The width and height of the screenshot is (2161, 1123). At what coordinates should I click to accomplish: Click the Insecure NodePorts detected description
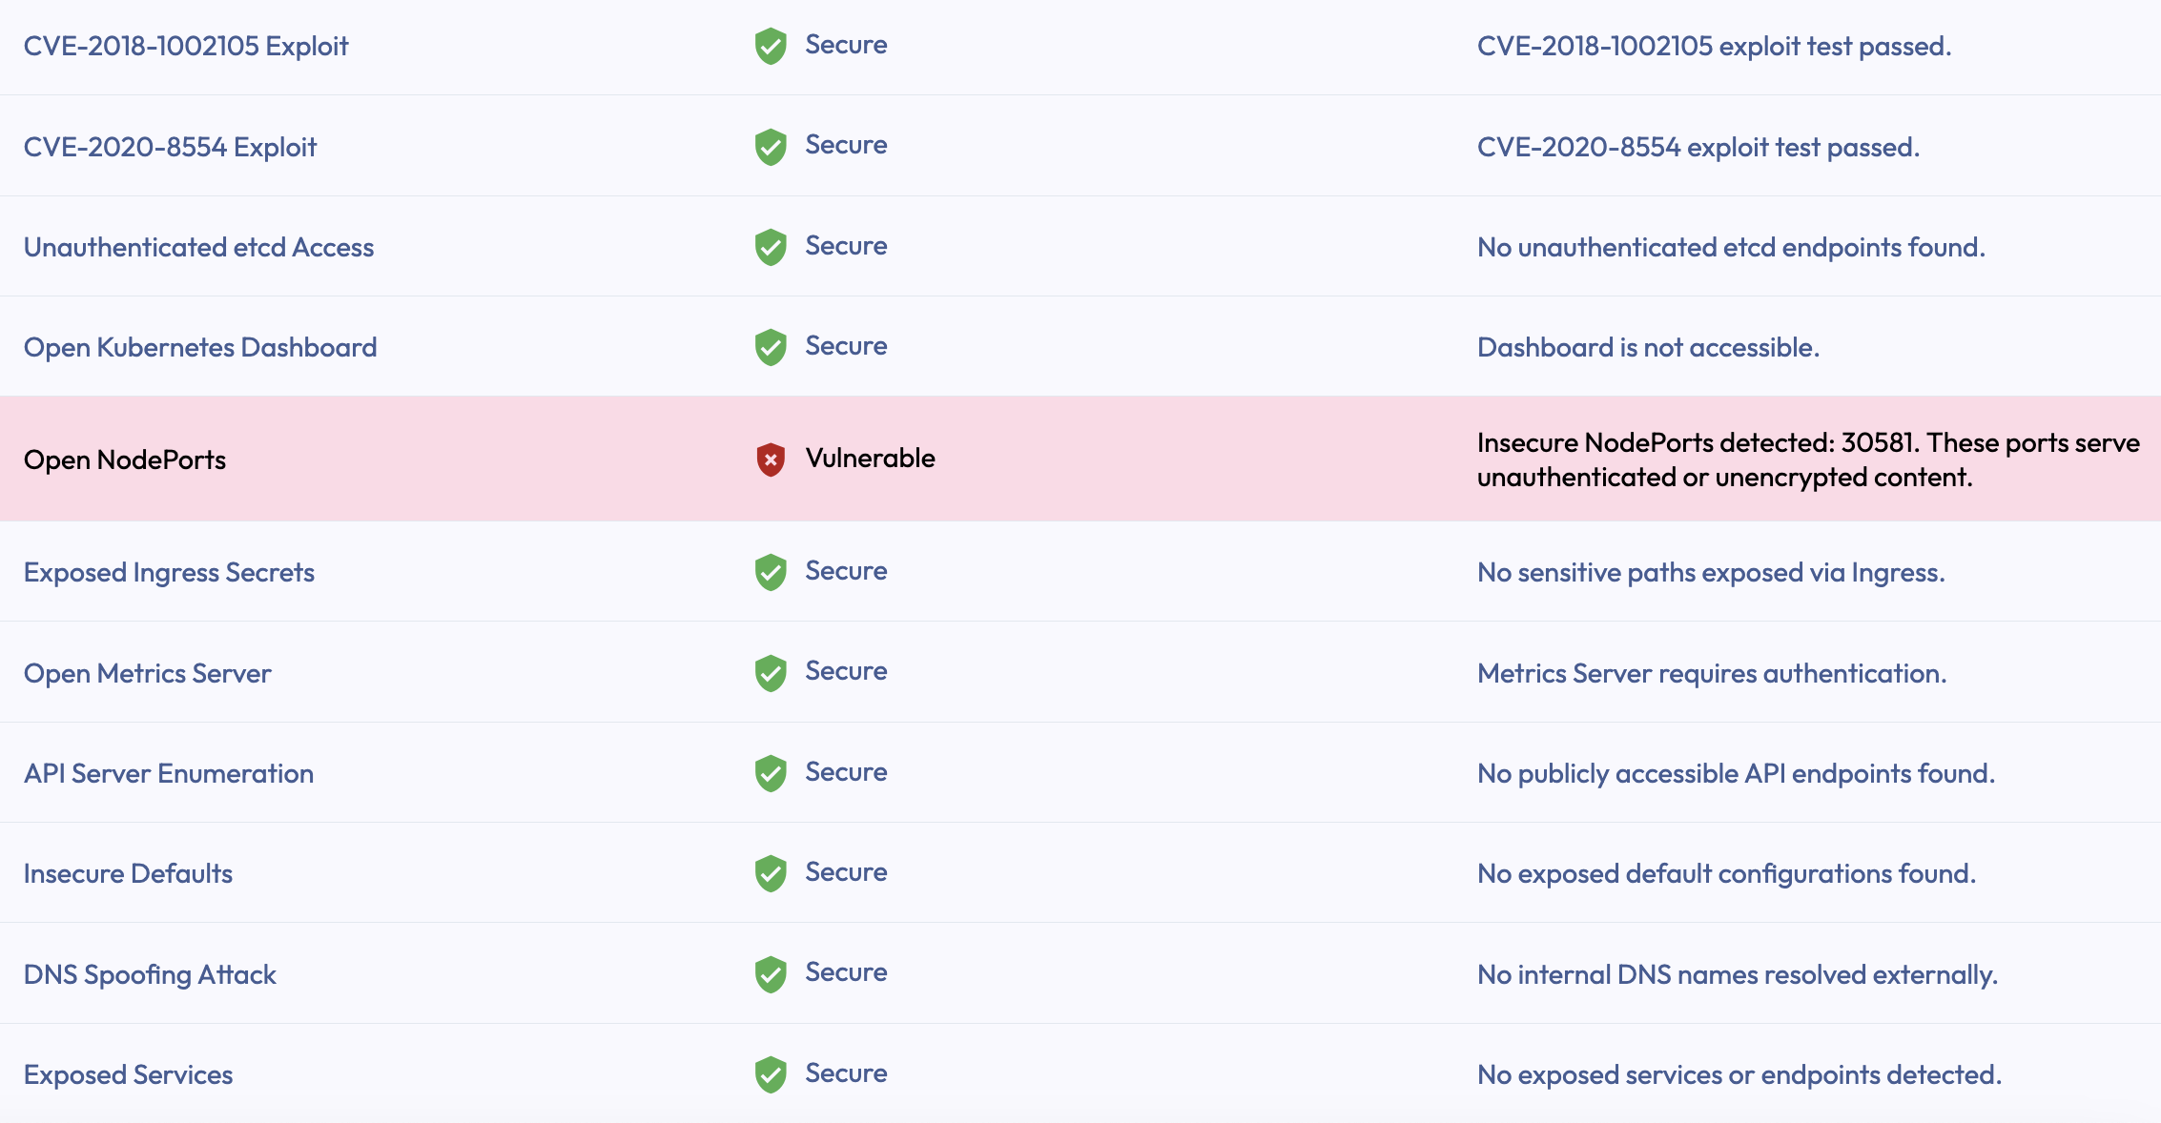tap(1807, 459)
